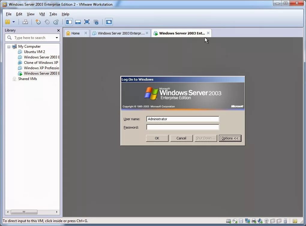The image size is (306, 226).
Task: Open the Edit menu
Action: (19, 14)
